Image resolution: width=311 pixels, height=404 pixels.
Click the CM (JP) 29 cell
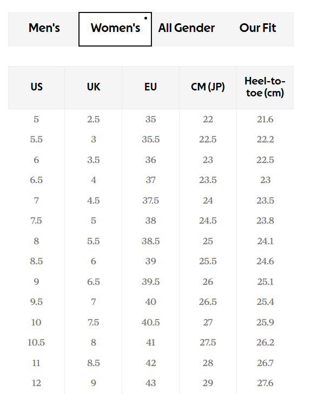(208, 383)
